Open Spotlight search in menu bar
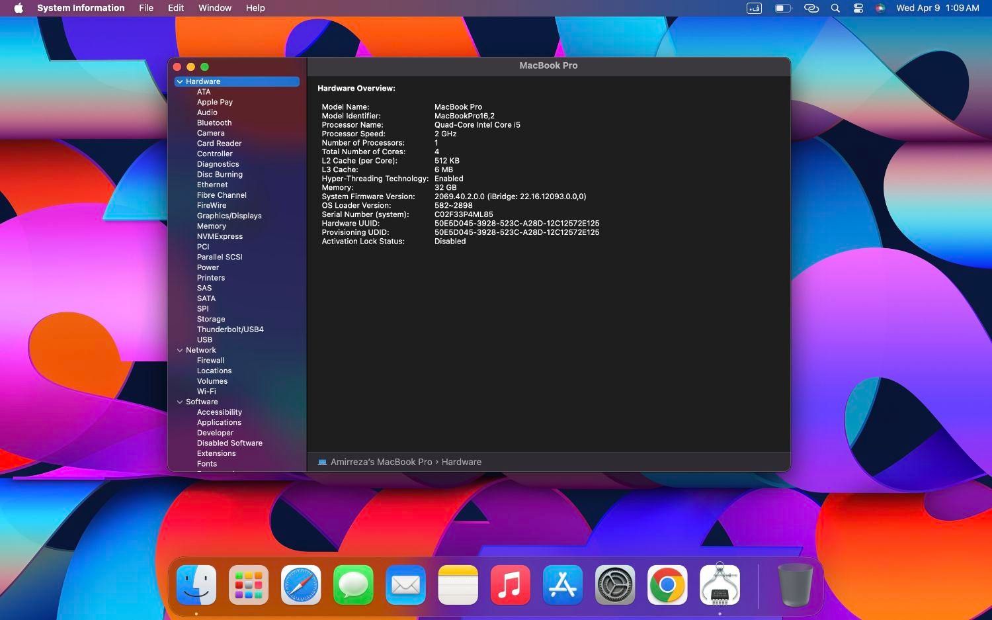Screen dimensions: 992x620 pyautogui.click(x=835, y=8)
